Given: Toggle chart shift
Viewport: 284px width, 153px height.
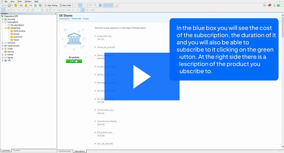Looking at the screenshot, I should [110, 5].
